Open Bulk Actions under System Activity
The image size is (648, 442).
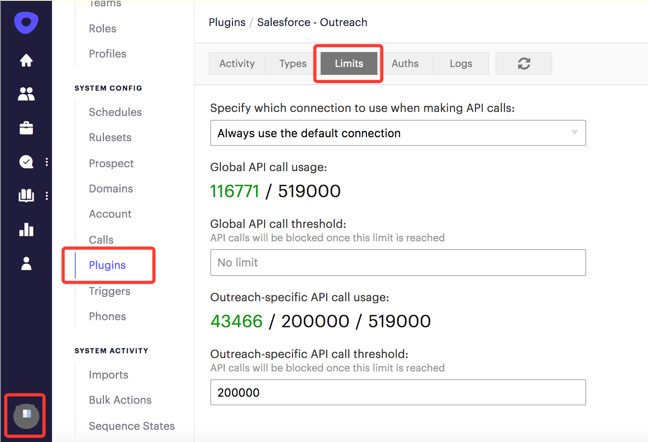coord(120,400)
